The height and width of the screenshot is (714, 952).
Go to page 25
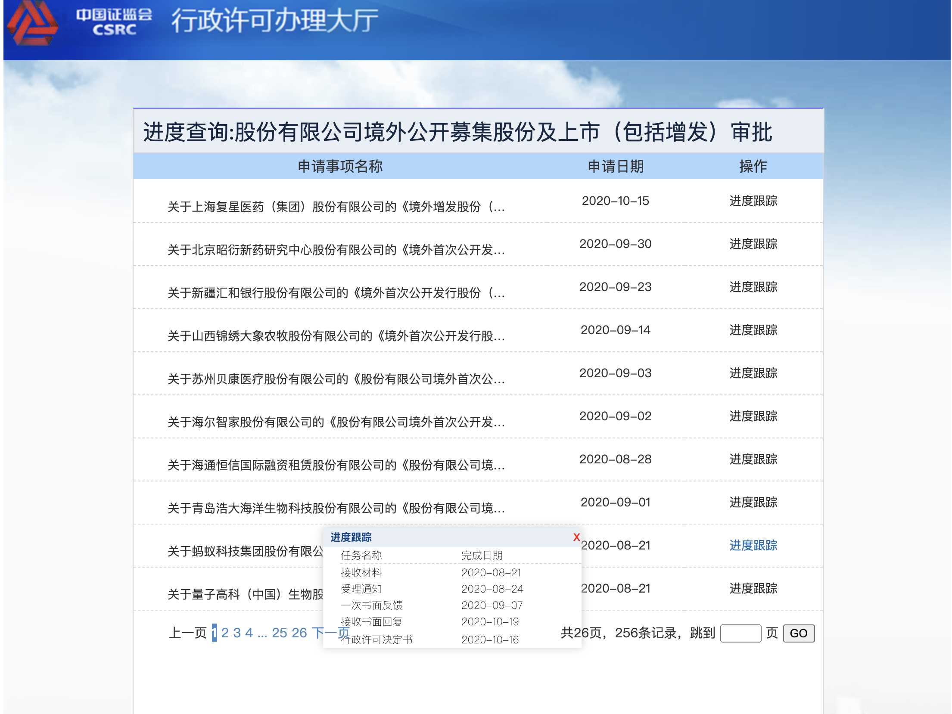tap(279, 633)
